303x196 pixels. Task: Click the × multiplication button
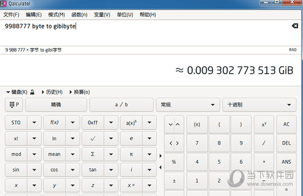264,162
